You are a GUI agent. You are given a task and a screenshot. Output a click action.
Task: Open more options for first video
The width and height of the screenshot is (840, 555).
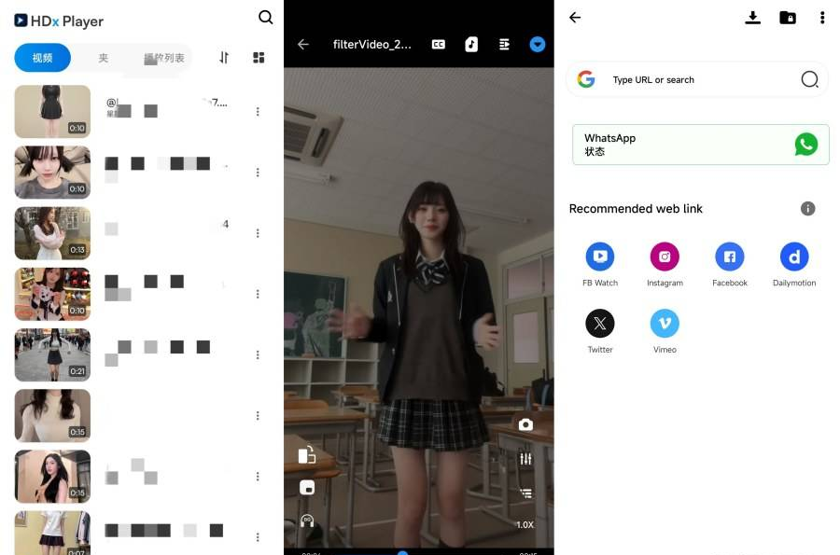(258, 112)
